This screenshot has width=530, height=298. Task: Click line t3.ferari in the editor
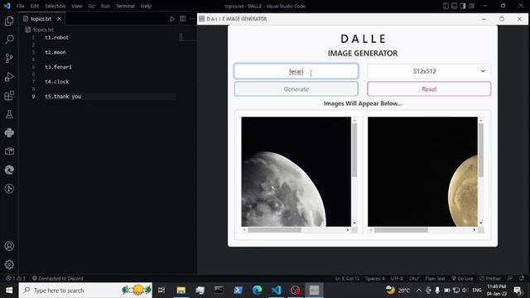pyautogui.click(x=58, y=67)
